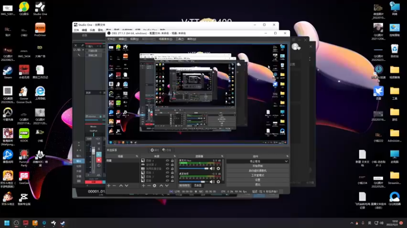Open source Filters button above docks
This screenshot has width=407, height=228.
point(167,150)
